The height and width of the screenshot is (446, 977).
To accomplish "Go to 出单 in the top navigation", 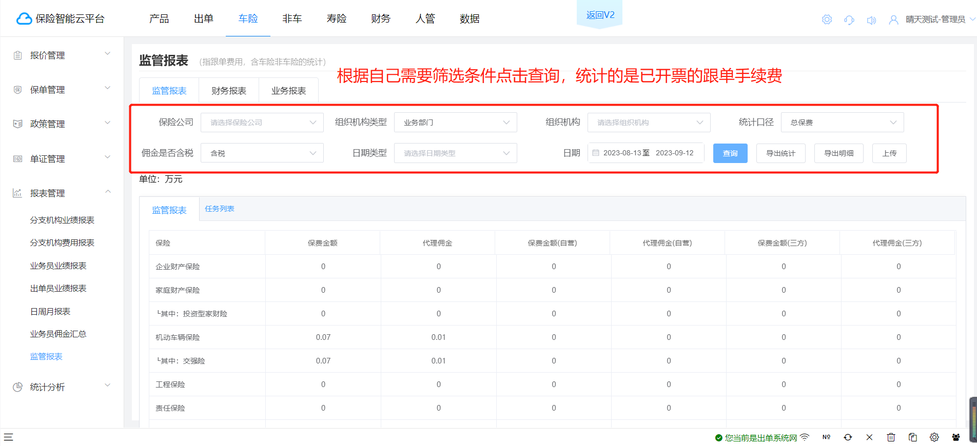I will 204,19.
